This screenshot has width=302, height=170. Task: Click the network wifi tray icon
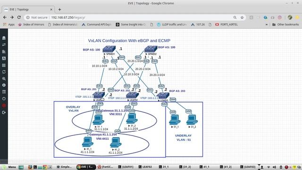(x=268, y=167)
